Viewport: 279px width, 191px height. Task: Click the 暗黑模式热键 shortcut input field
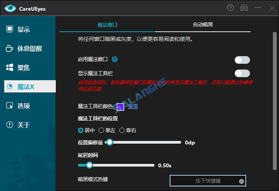[x=208, y=181]
